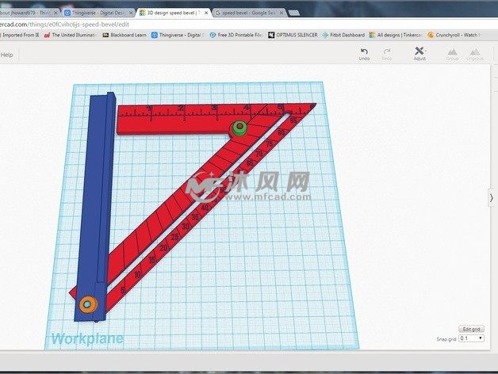Select the blue vertical handle bar
Image resolution: width=498 pixels, height=374 pixels.
[x=96, y=198]
